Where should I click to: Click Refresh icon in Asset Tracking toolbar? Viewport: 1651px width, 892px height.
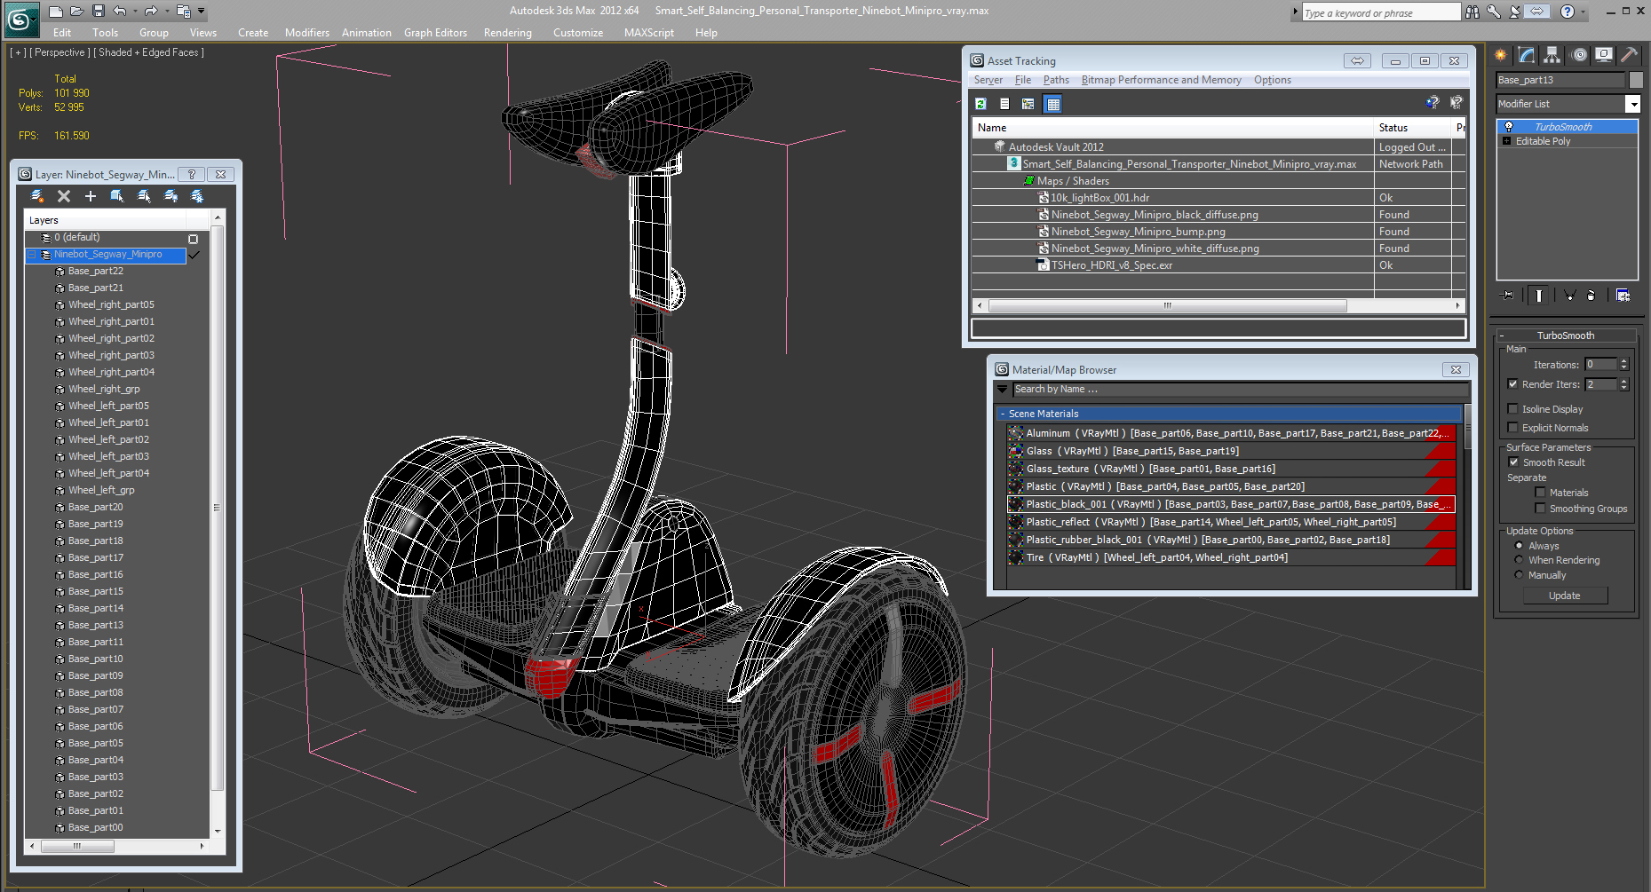(981, 104)
